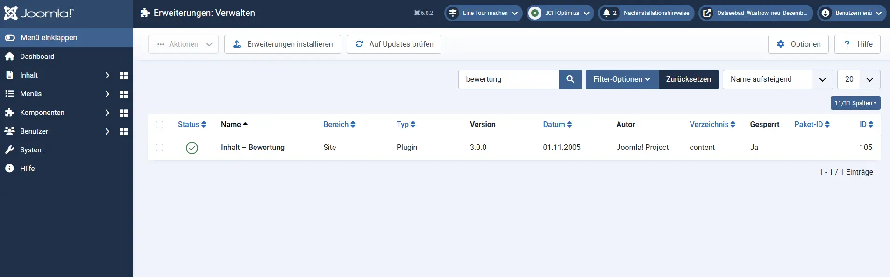This screenshot has width=890, height=277.
Task: Collapse sidebar with Menü einklappen toggle
Action: point(10,38)
